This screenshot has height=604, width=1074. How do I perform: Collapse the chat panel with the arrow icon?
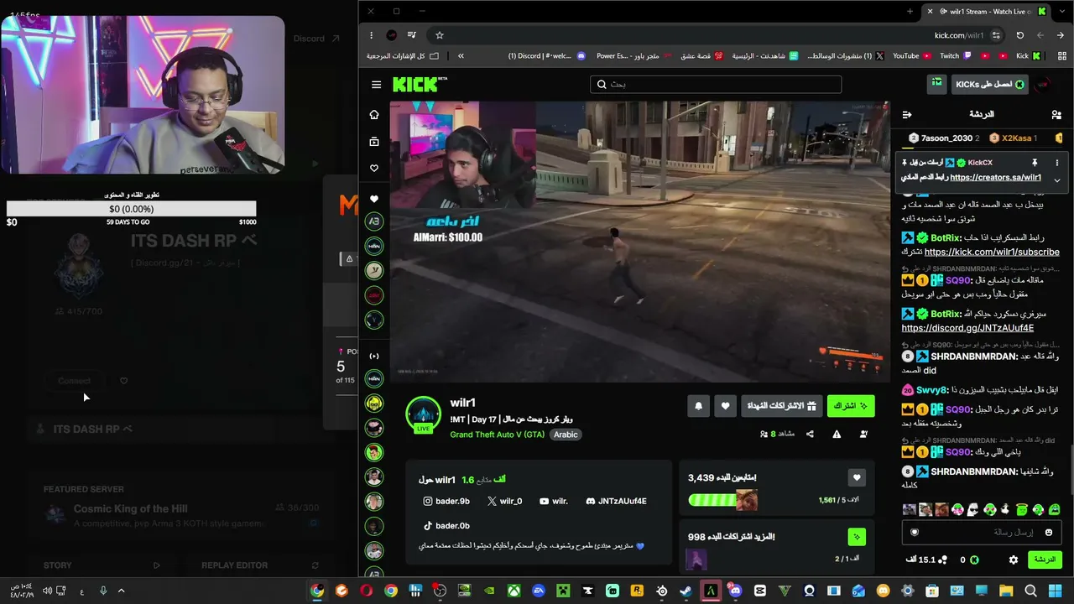click(907, 114)
